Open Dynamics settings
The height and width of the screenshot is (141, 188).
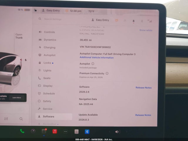(47, 40)
